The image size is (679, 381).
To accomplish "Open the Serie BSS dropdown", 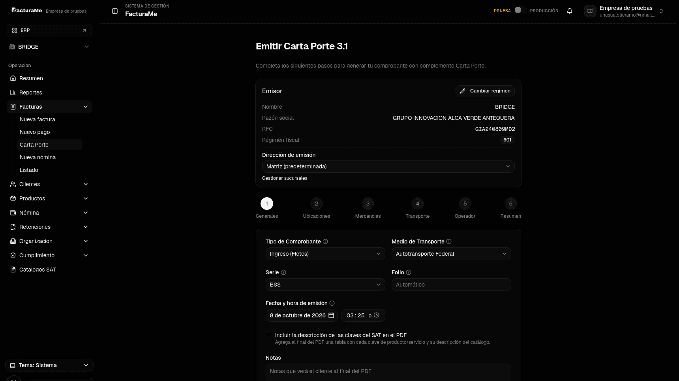I will [325, 285].
